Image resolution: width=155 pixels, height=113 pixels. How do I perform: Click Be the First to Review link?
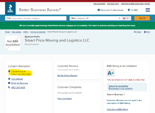pyautogui.click(x=67, y=75)
